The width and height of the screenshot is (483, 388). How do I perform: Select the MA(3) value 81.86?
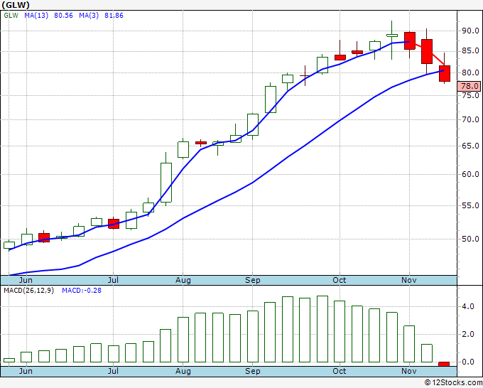(114, 16)
